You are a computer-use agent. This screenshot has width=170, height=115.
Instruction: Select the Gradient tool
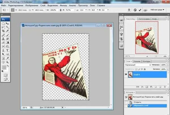coord(7,42)
